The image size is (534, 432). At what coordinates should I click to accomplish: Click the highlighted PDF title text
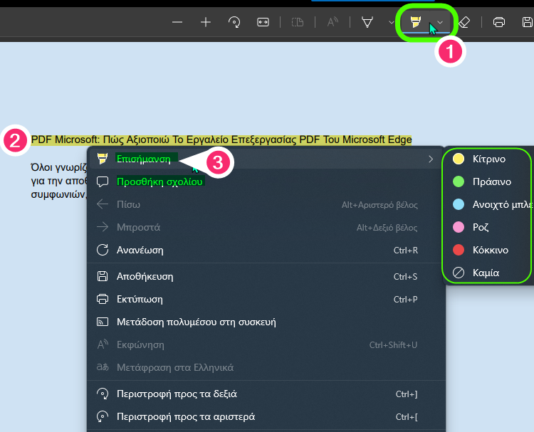(221, 139)
